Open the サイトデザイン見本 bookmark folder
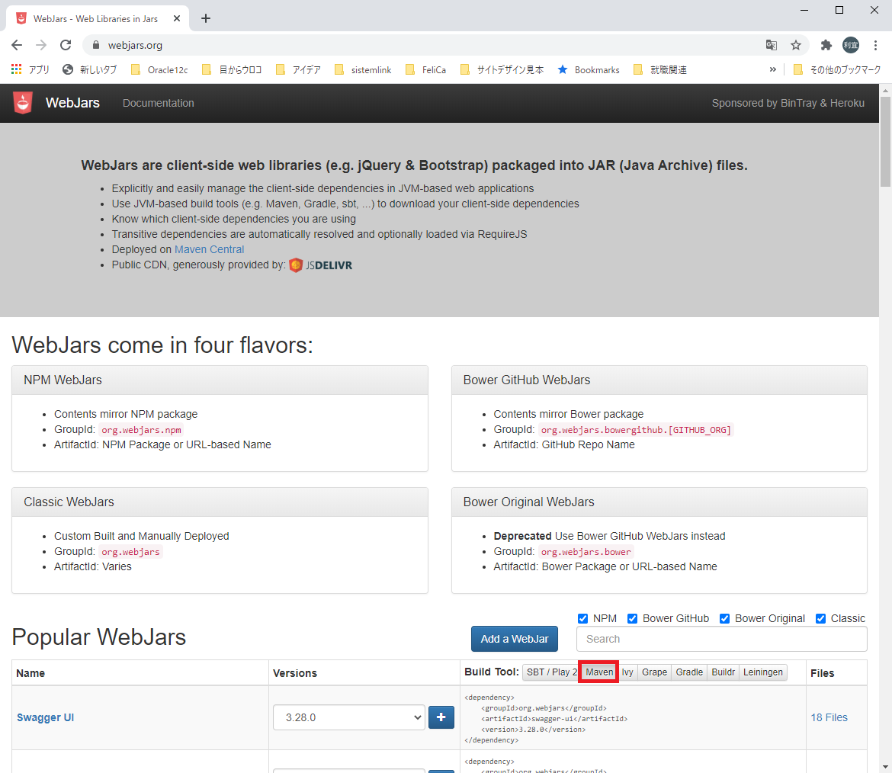 click(x=502, y=69)
